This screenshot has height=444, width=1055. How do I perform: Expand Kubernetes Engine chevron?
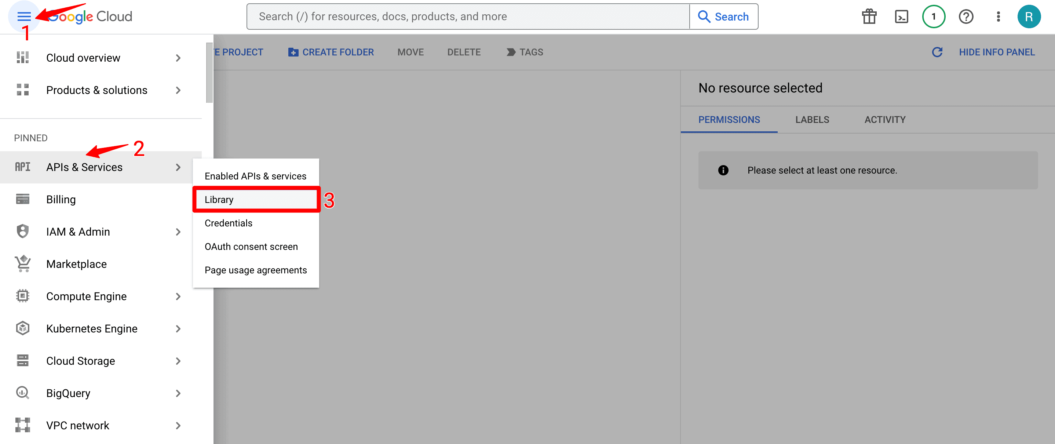point(178,328)
